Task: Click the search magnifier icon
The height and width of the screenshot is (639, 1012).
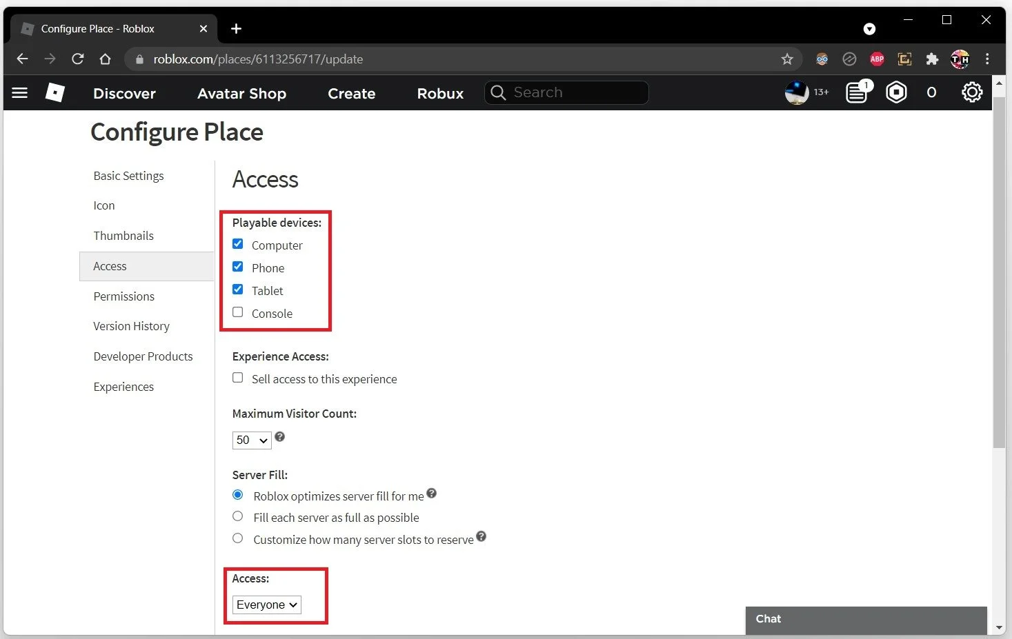Action: (498, 92)
